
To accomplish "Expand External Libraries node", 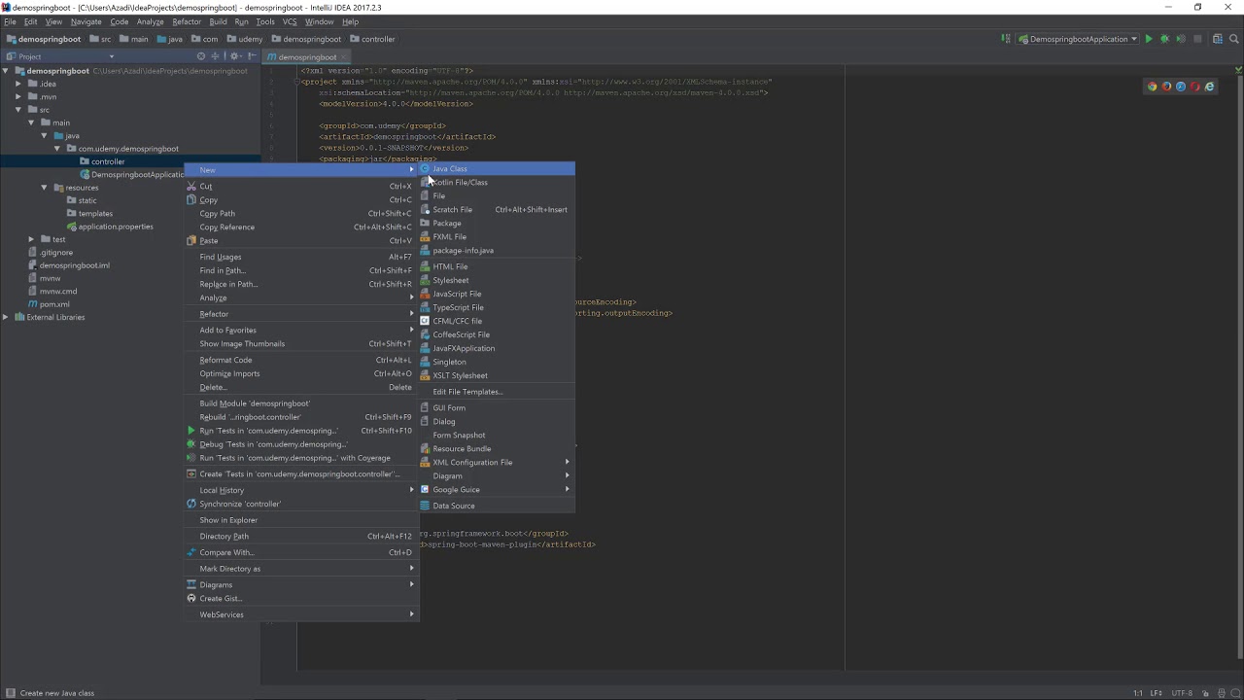I will tap(6, 317).
